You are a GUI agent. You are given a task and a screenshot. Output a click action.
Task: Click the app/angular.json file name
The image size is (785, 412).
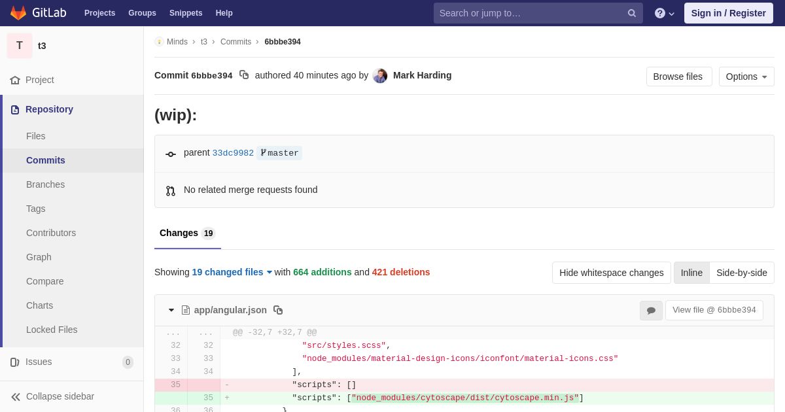coord(230,310)
